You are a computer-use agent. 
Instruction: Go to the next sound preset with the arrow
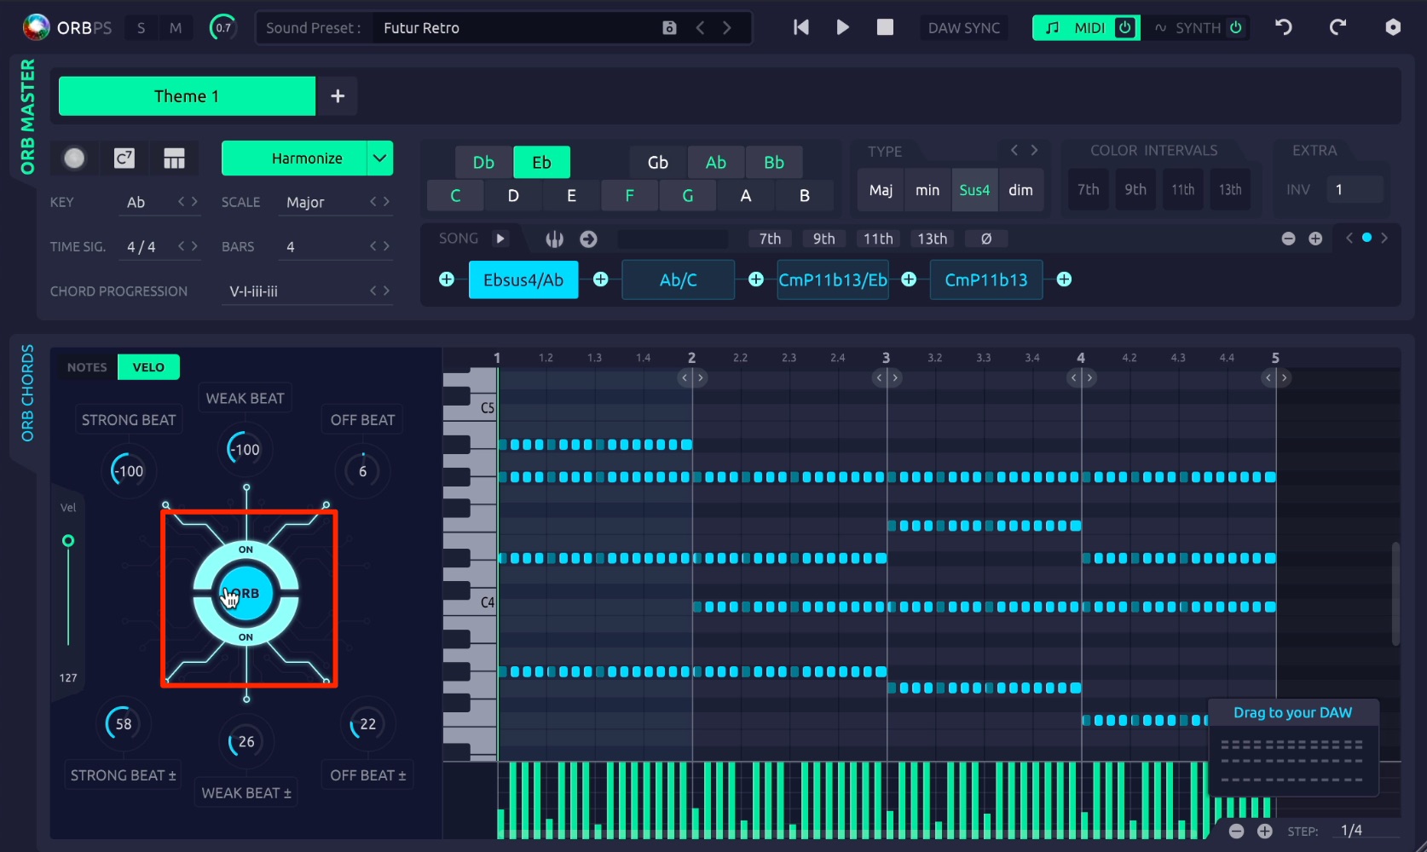pyautogui.click(x=727, y=28)
